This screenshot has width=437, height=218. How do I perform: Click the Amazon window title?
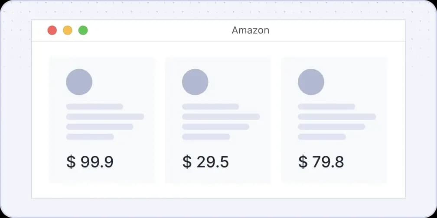click(250, 30)
